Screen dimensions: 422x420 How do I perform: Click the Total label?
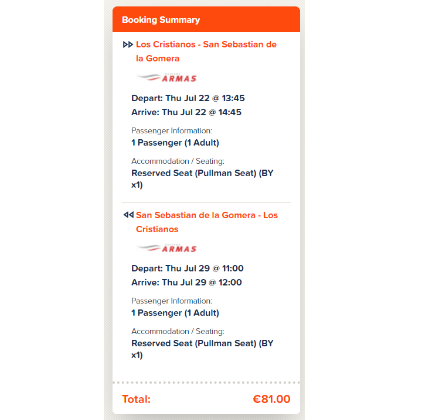click(x=136, y=400)
